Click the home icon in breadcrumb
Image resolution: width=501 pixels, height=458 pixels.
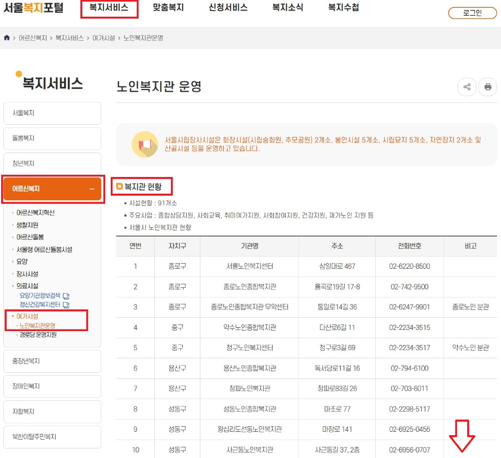point(7,38)
